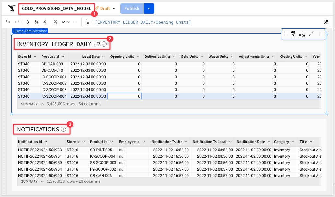Open the 123 number format dropdown
This screenshot has width=335, height=197.
pos(66,22)
